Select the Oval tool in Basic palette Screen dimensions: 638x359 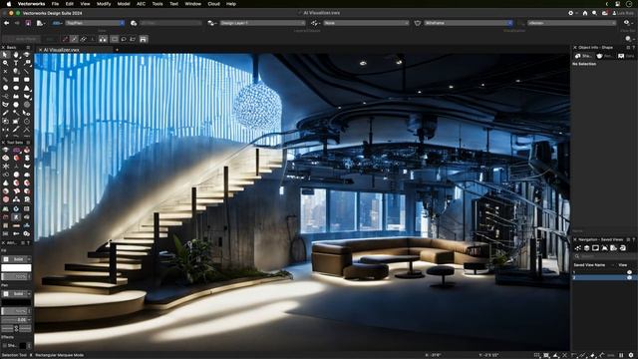pyautogui.click(x=16, y=88)
